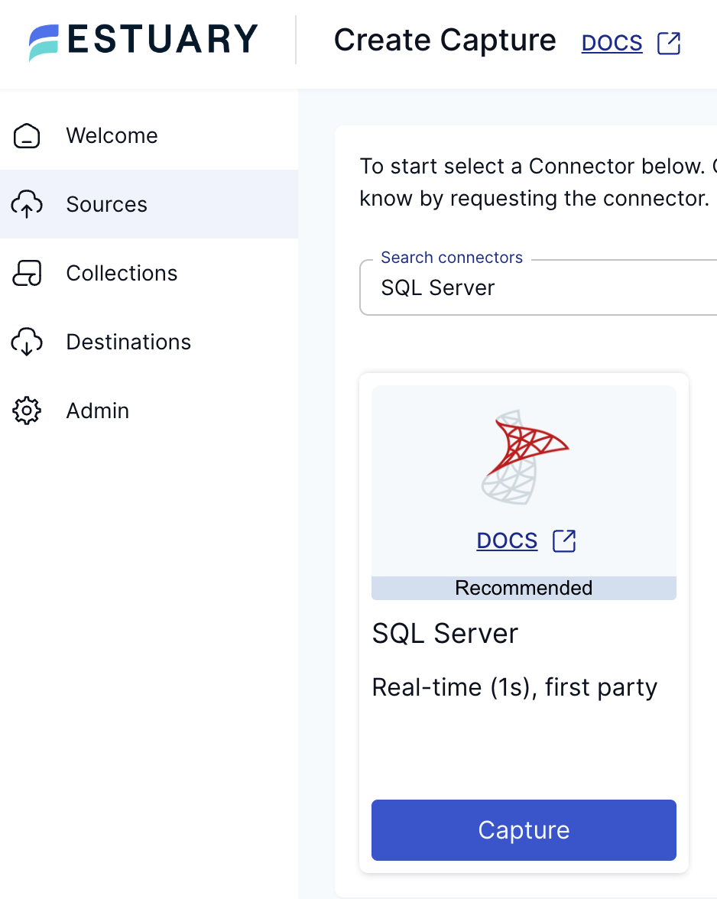
Task: Click the Recommended badge
Action: 524,588
